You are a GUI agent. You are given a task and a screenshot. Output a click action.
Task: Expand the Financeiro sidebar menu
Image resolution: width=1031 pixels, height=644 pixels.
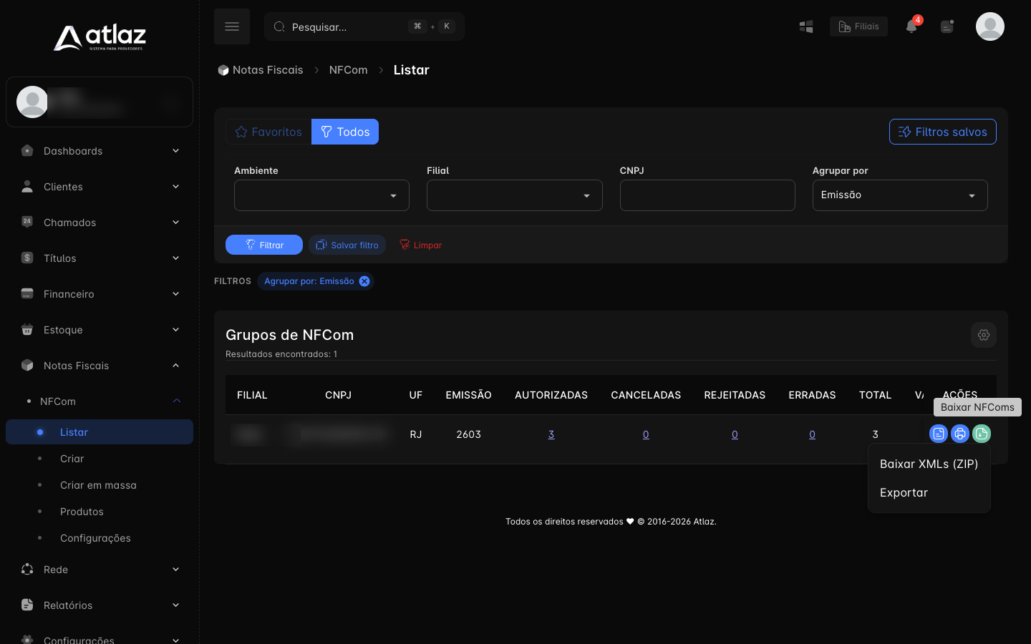(100, 294)
